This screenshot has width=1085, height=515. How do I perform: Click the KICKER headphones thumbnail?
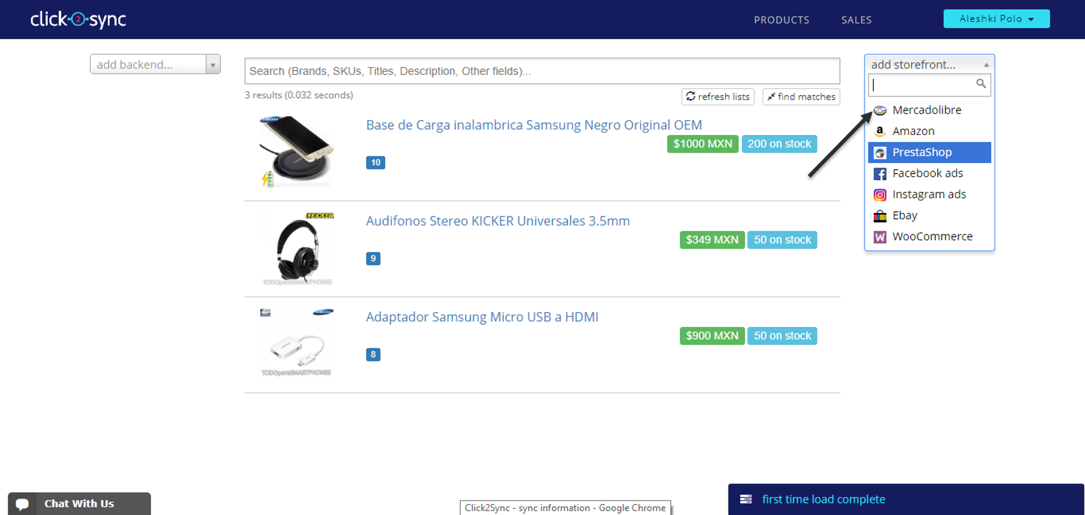coord(297,249)
